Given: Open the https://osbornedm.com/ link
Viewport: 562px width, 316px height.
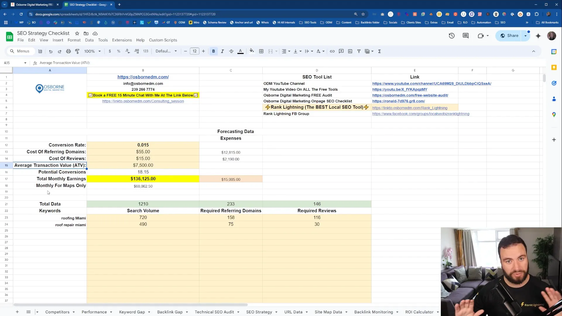Looking at the screenshot, I should click(143, 77).
